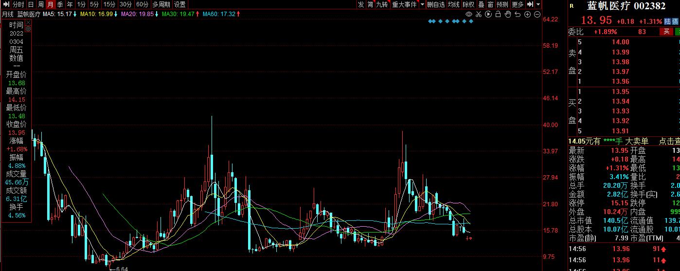Click the blue diamond event markers
The image size is (680, 271).
coord(451,21)
